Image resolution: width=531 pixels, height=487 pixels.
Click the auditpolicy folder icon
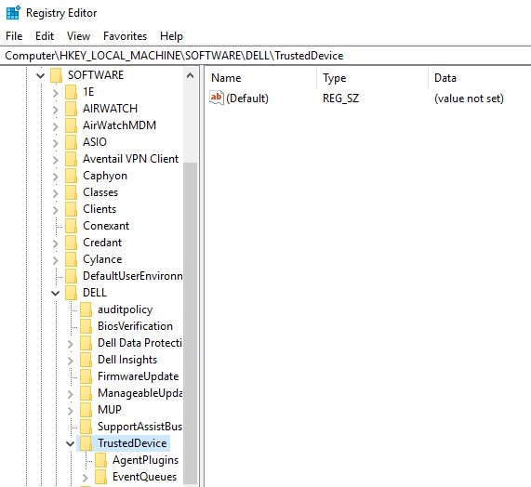pos(86,309)
